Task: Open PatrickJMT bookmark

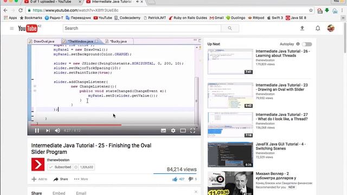Action: (x=155, y=18)
